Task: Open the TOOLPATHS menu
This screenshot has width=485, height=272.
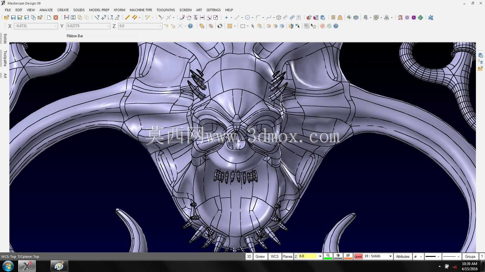Action: click(166, 10)
